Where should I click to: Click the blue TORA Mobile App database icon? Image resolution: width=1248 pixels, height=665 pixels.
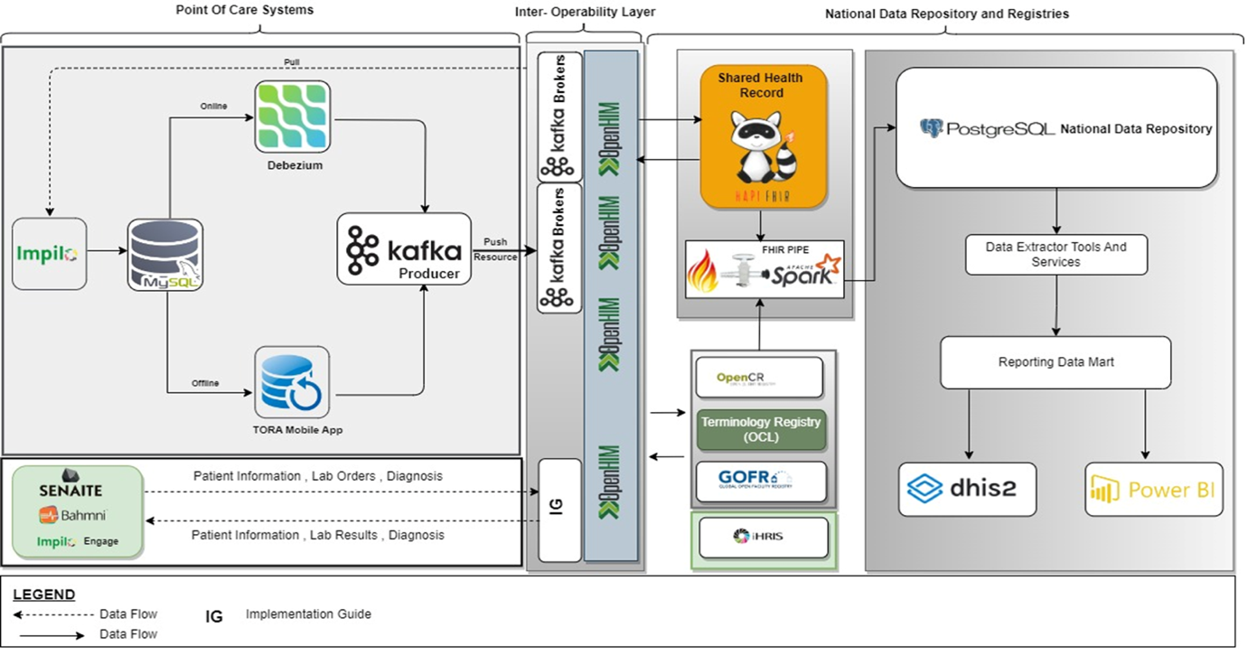pos(292,383)
